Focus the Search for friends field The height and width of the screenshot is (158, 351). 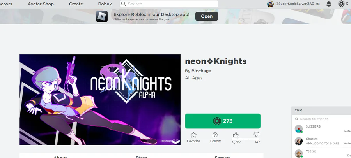point(324,119)
